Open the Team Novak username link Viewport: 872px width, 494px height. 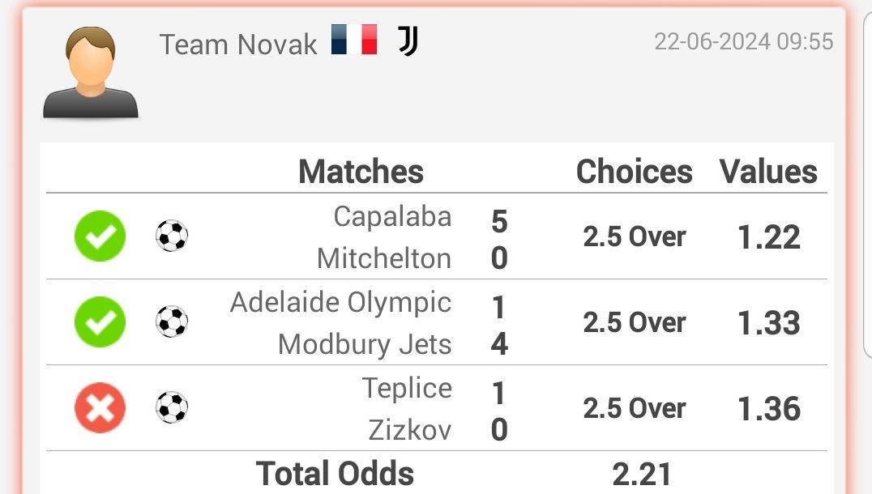238,44
